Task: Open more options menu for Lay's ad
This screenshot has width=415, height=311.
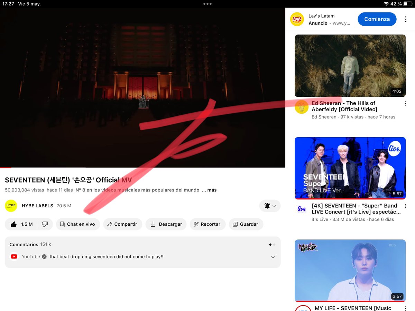Action: pyautogui.click(x=406, y=19)
